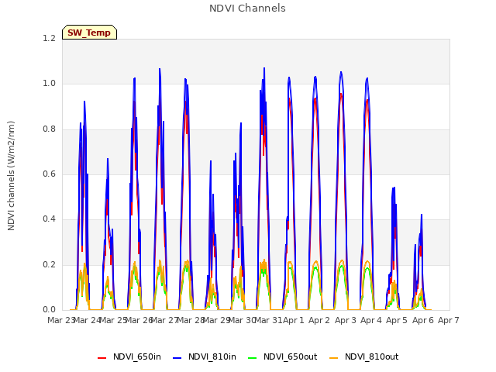Click the 1.2 y-axis tick label
Viewport: 496px width, 372px height.
coord(49,39)
